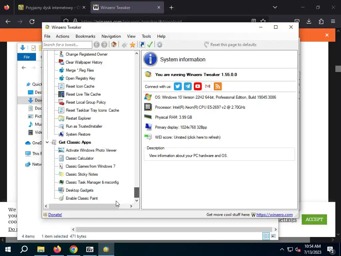341x256 pixels.
Task: Click the Restart Explorer item icon
Action: click(x=61, y=118)
